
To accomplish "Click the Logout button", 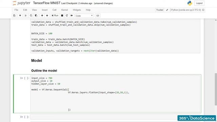I will point(199,3).
